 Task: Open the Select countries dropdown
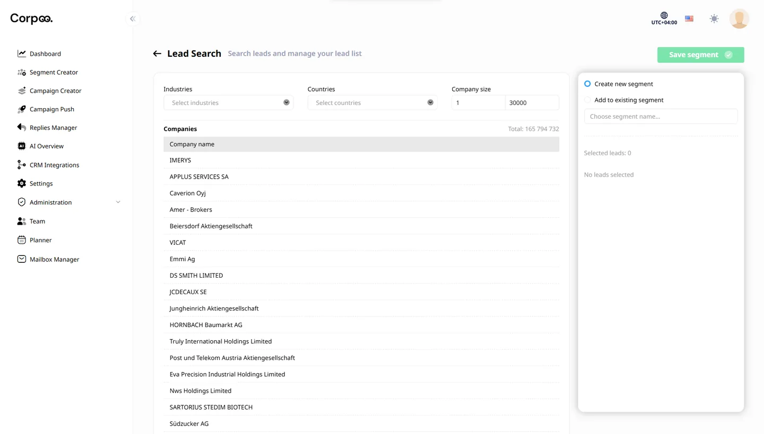(372, 103)
